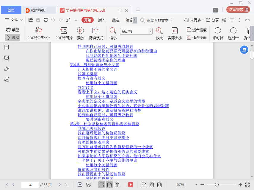
Task: Click the save icon in quick toolbar
Action: coord(38,20)
